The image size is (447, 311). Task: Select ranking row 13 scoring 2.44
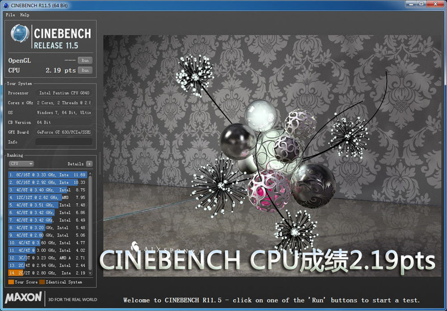point(48,265)
